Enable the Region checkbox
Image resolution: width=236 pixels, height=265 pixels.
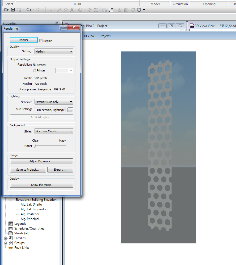point(41,41)
